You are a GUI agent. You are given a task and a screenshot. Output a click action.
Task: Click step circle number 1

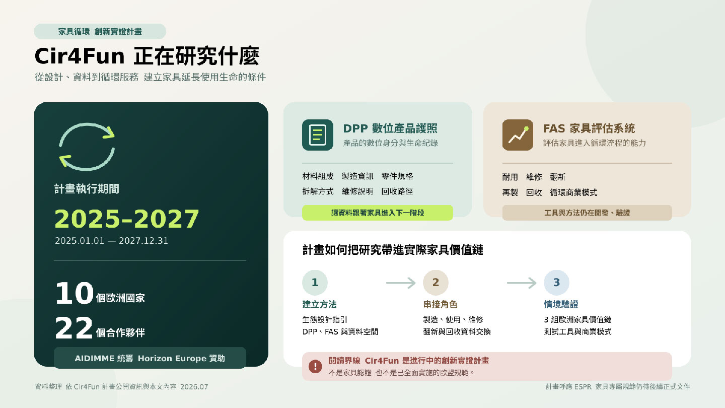coord(315,283)
